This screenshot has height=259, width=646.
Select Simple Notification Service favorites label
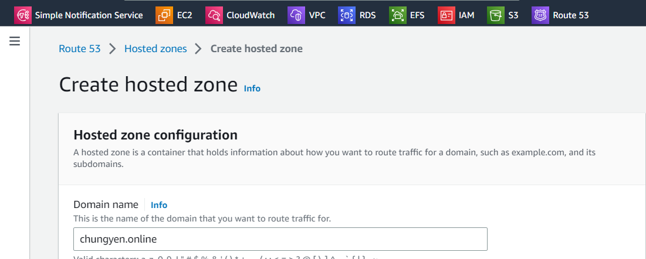coord(89,15)
